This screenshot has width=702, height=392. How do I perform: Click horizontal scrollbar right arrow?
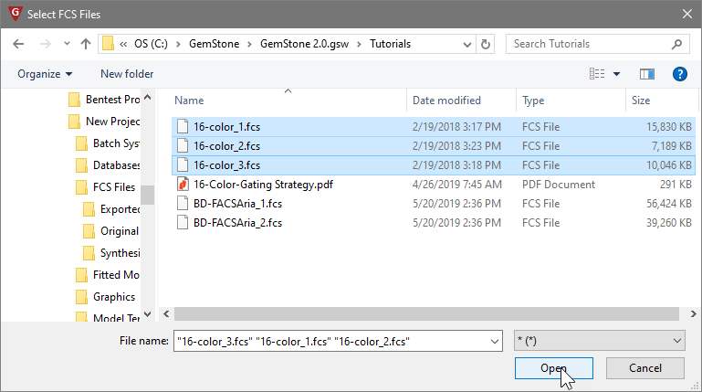pos(693,313)
